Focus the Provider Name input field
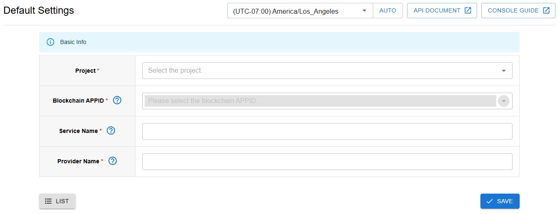The width and height of the screenshot is (558, 214). (x=327, y=162)
